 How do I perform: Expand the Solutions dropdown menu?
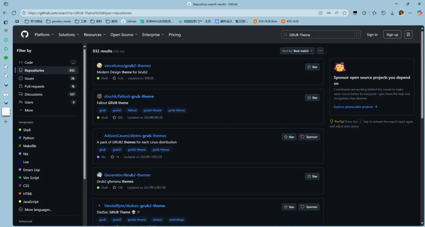click(69, 34)
